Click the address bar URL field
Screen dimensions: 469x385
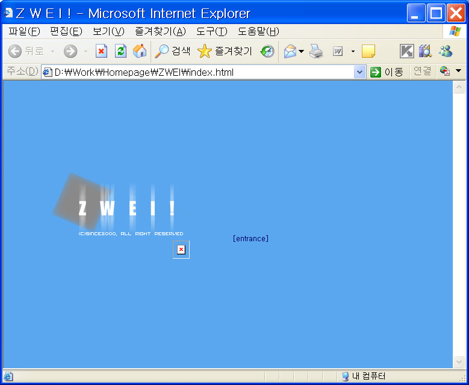(198, 72)
